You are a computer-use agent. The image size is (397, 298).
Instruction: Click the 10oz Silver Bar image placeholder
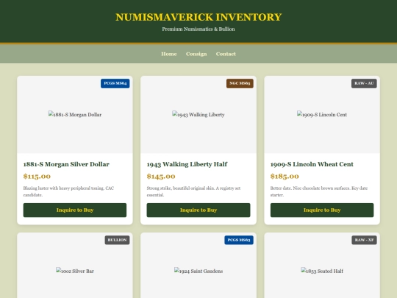pos(75,271)
